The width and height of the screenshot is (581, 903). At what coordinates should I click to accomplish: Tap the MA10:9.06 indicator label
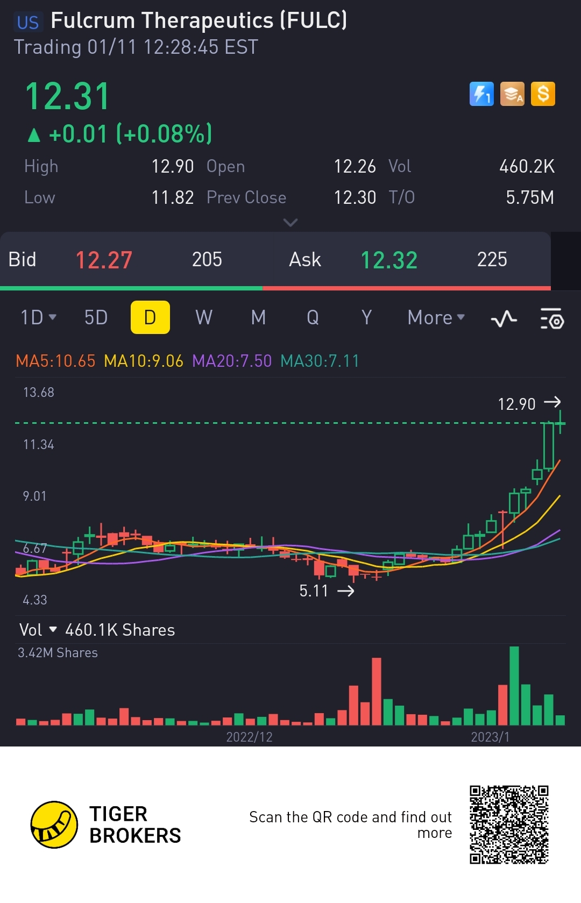pos(144,361)
